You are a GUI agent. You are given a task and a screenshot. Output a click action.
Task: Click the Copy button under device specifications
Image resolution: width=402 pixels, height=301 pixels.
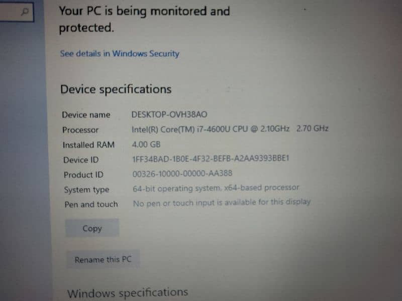pyautogui.click(x=92, y=228)
